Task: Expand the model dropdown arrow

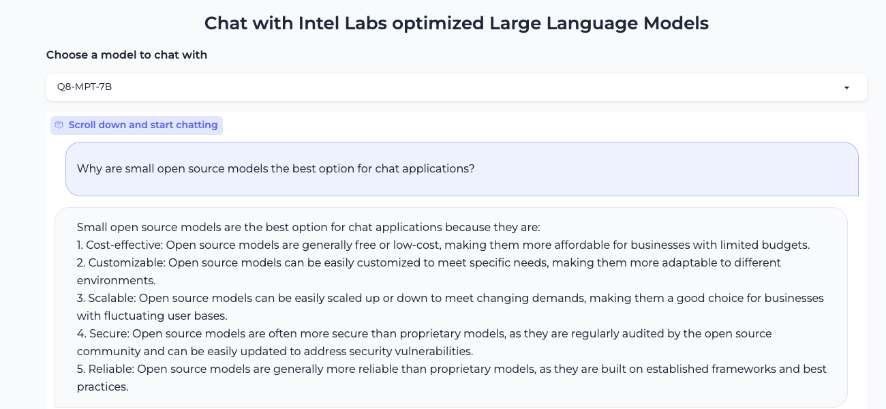Action: click(846, 88)
